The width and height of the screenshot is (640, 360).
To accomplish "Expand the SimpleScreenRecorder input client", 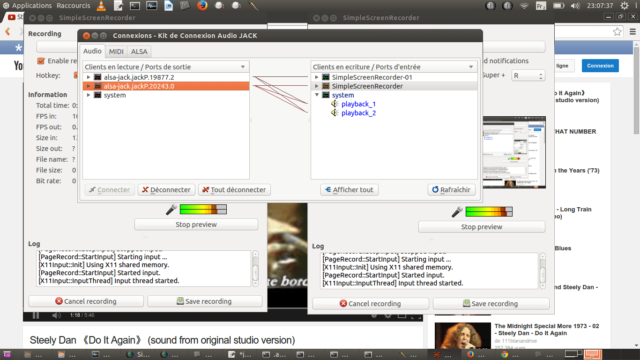I will click(316, 86).
